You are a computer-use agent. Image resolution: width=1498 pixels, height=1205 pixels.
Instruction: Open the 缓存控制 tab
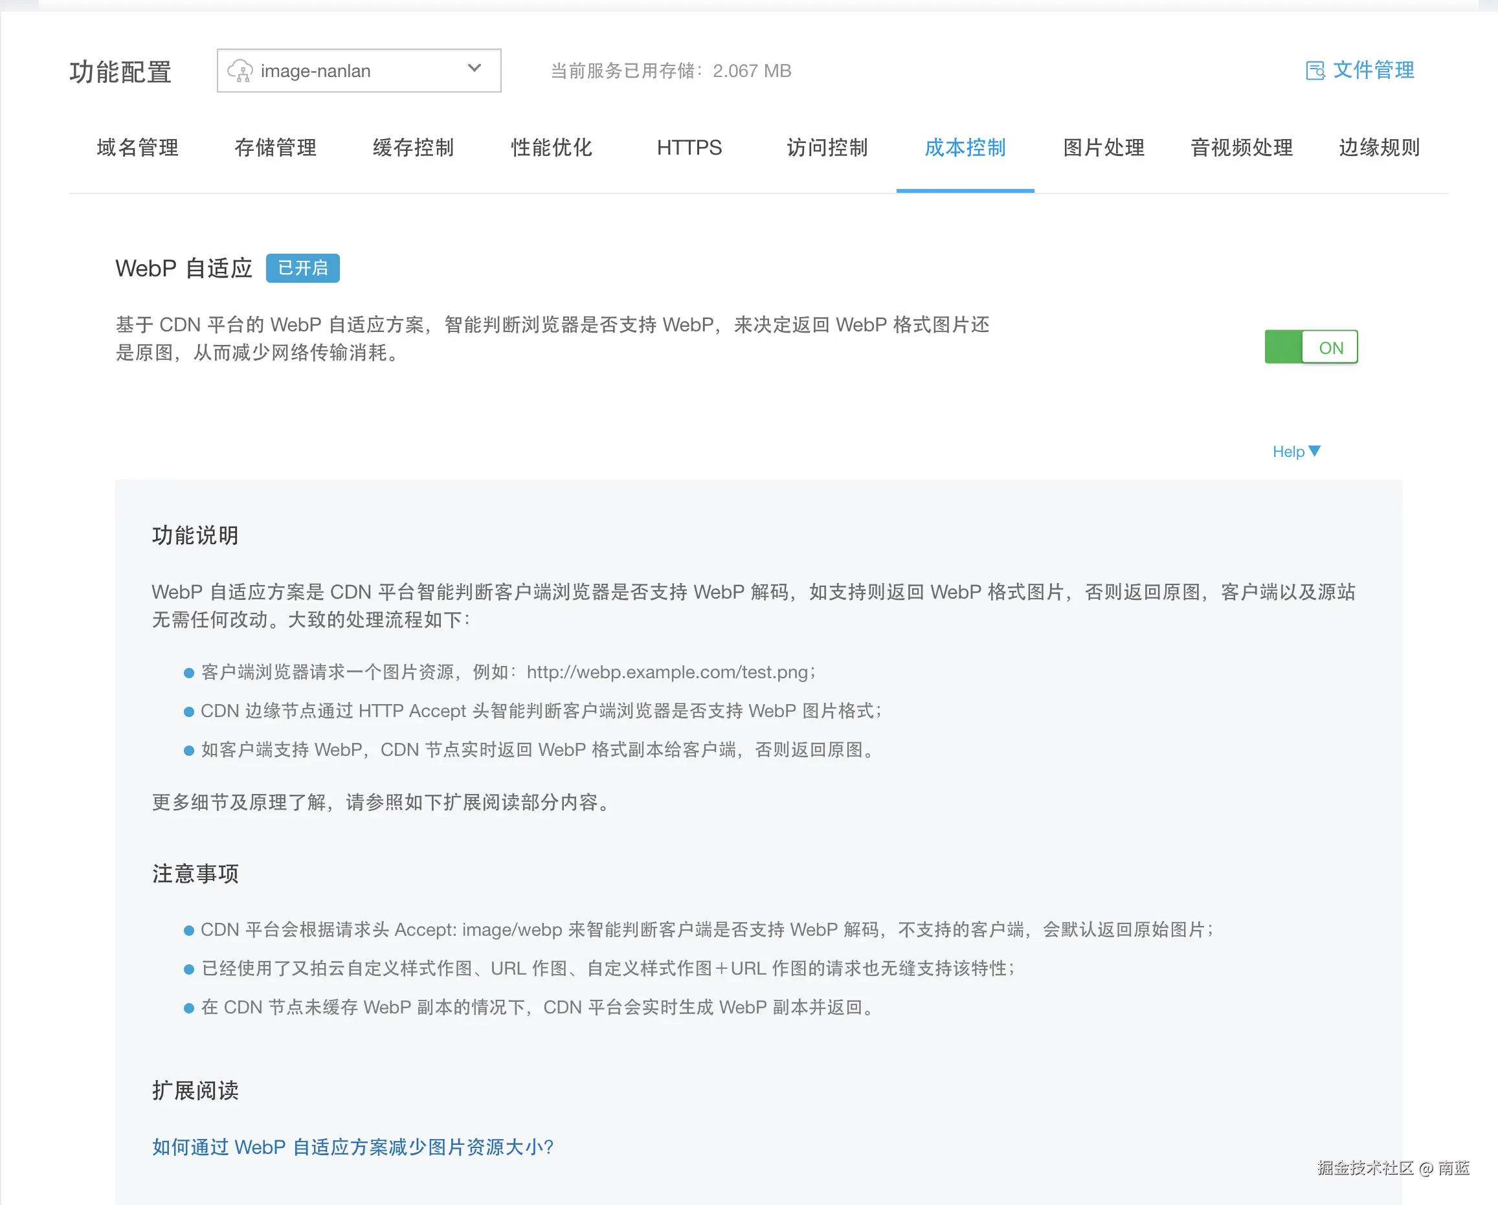(x=414, y=148)
